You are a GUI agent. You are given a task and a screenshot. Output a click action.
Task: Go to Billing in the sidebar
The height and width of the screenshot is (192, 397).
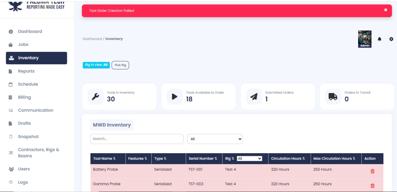pyautogui.click(x=24, y=97)
